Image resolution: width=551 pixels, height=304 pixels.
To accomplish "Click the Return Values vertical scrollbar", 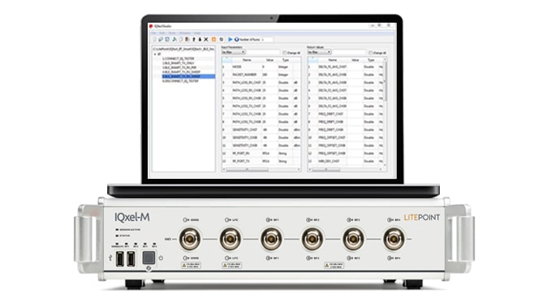I will pyautogui.click(x=385, y=112).
